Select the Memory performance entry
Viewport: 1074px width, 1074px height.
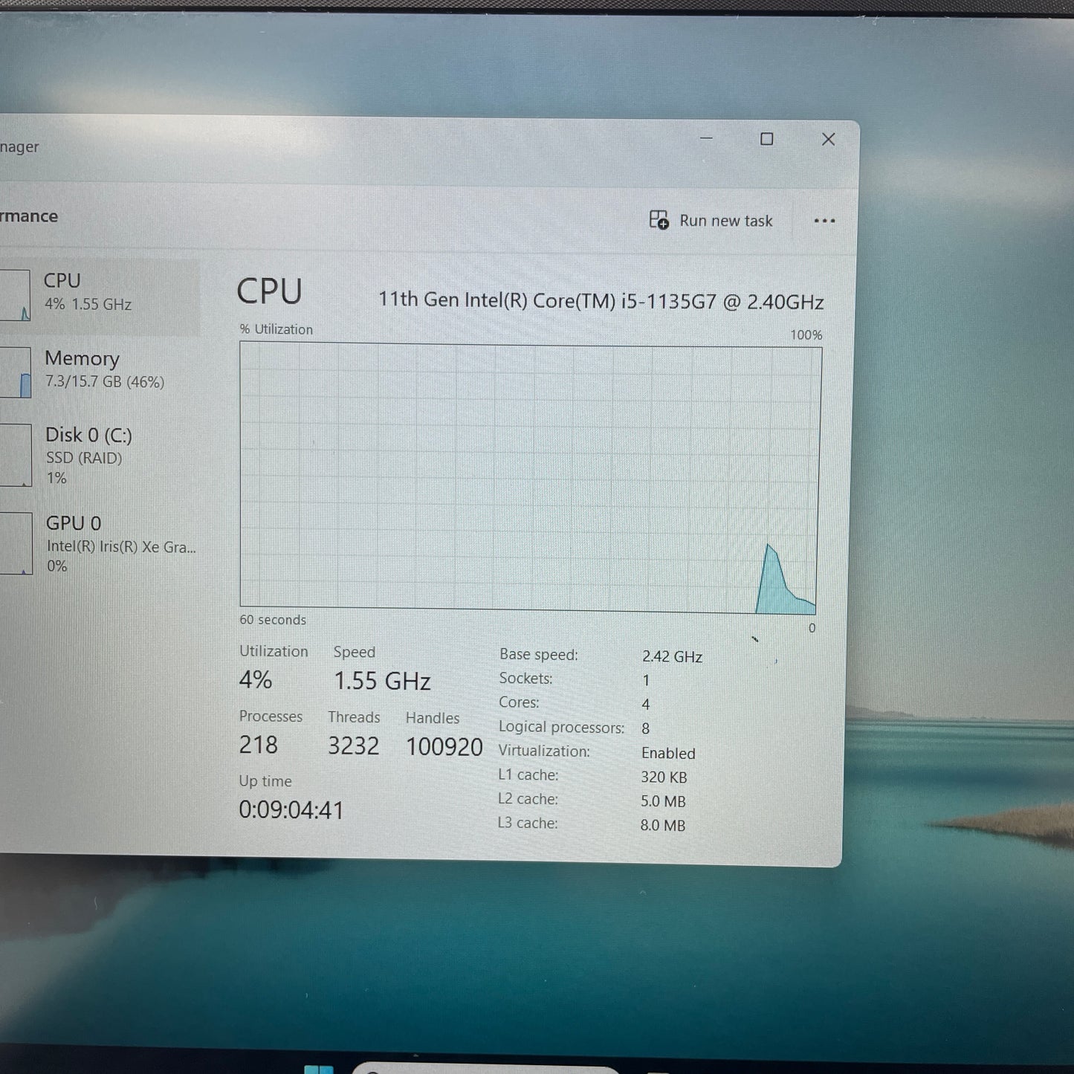coord(100,372)
